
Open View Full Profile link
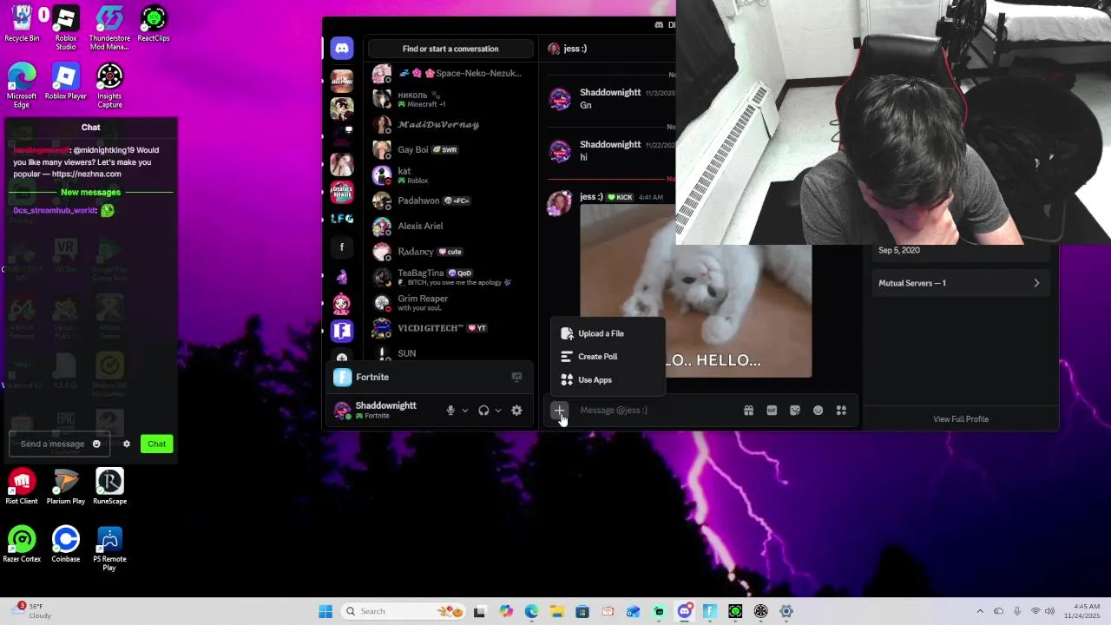[961, 419]
